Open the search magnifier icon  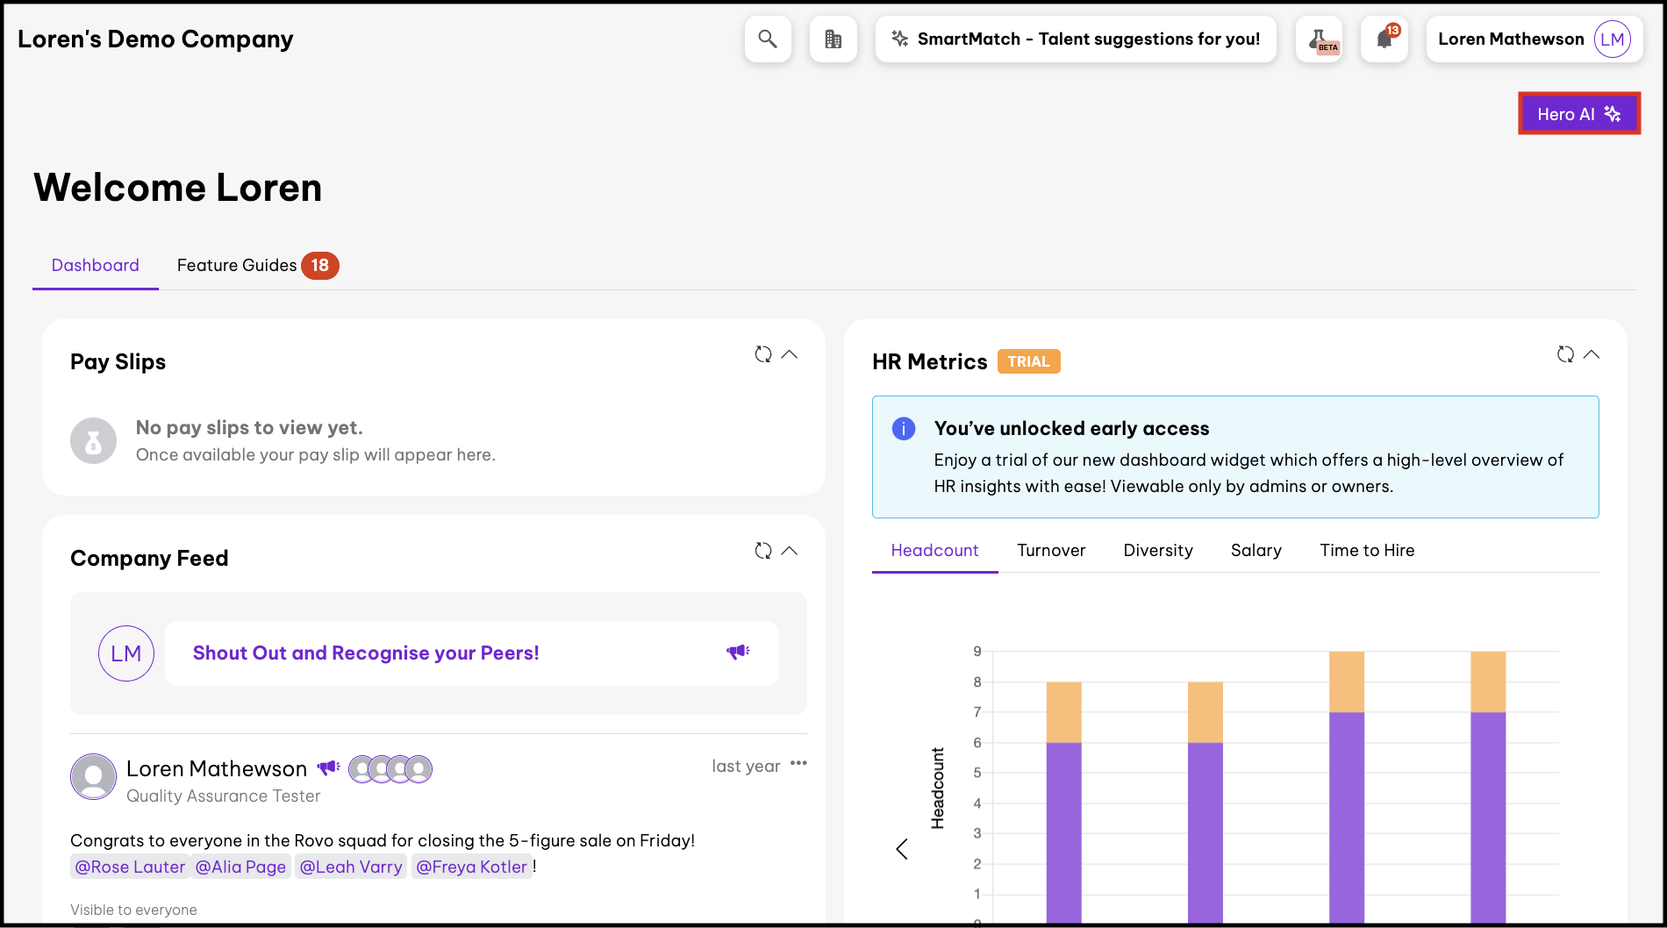pyautogui.click(x=768, y=39)
